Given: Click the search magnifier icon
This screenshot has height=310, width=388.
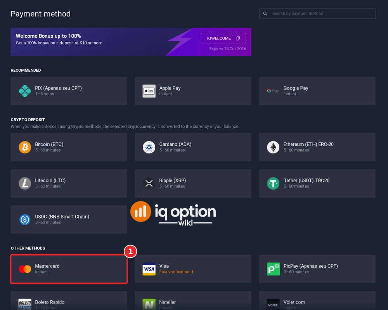Looking at the screenshot, I should point(265,14).
